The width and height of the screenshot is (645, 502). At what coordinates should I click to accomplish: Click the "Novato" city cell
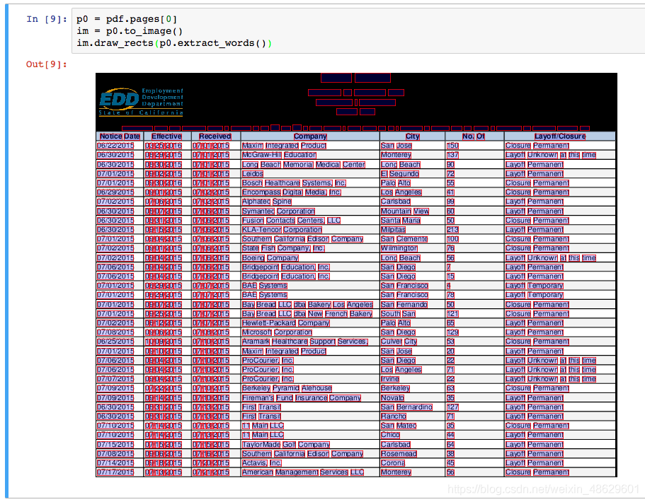click(392, 397)
